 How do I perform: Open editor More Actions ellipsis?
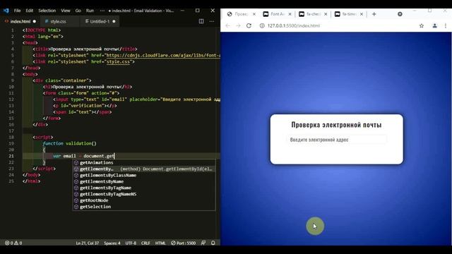(x=212, y=21)
